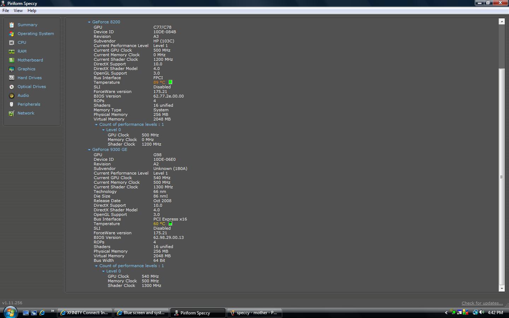
Task: Select the Motherboard sidebar icon
Action: [12, 60]
